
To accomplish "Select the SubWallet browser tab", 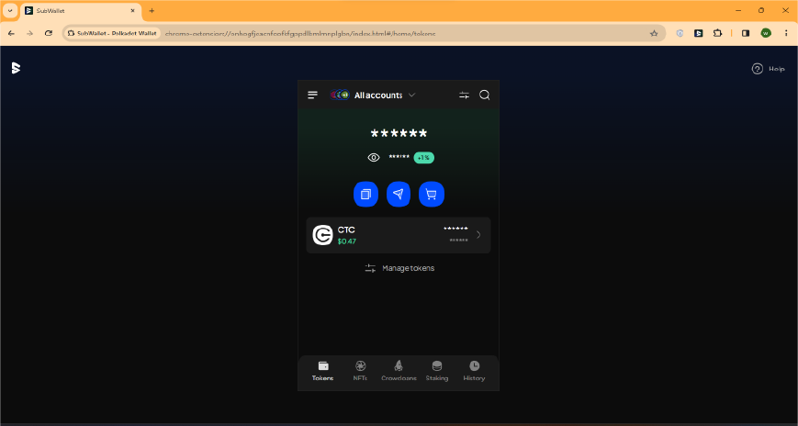I will 81,11.
